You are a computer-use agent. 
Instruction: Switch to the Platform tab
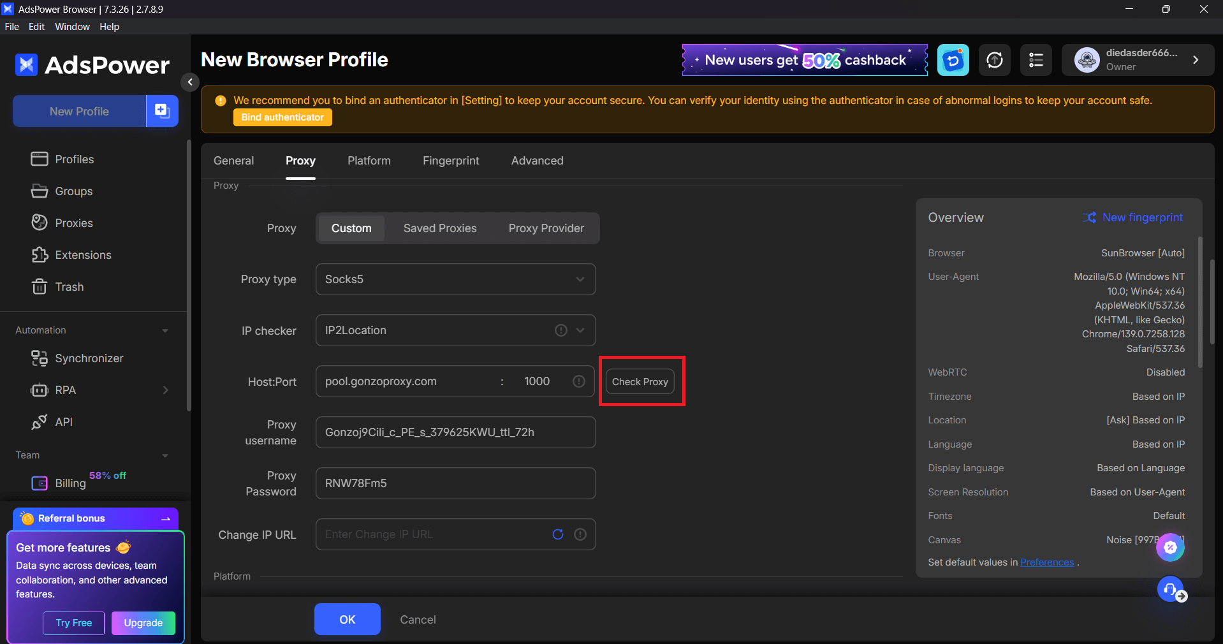pos(369,161)
